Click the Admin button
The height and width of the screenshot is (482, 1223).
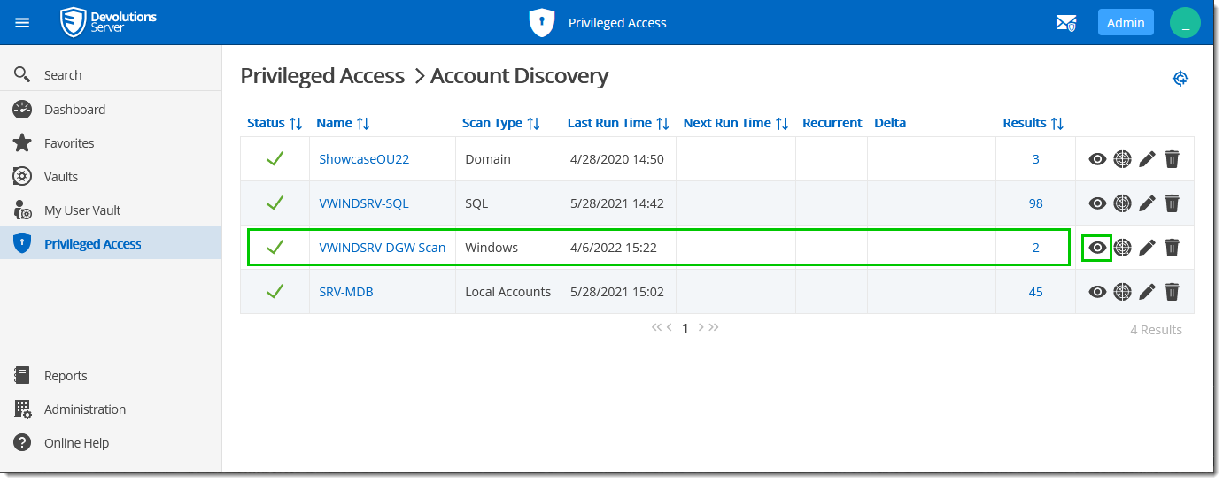point(1126,23)
